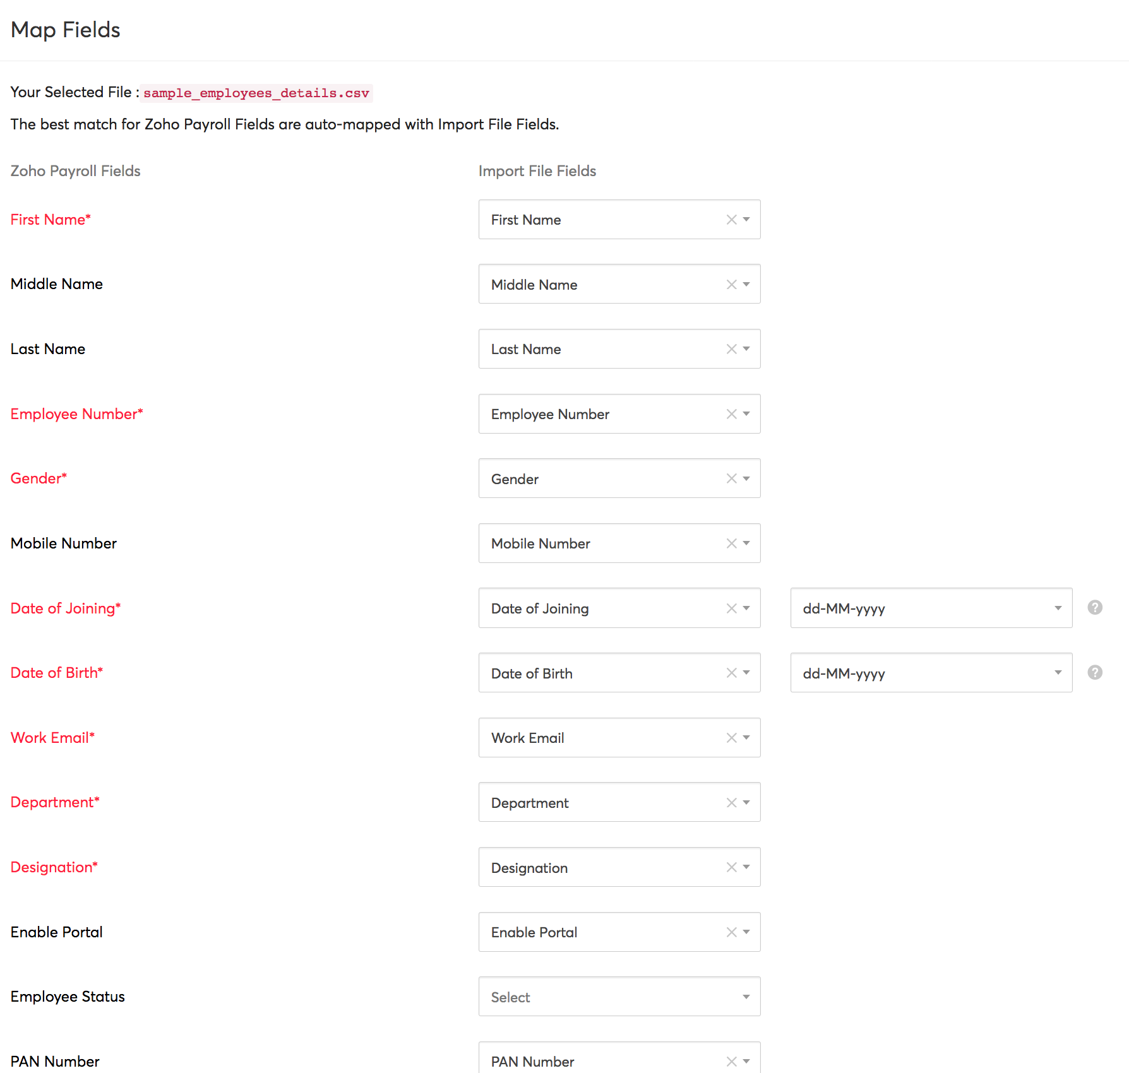Screen dimensions: 1129x1073
Task: Remove the Designation field selection
Action: point(731,867)
